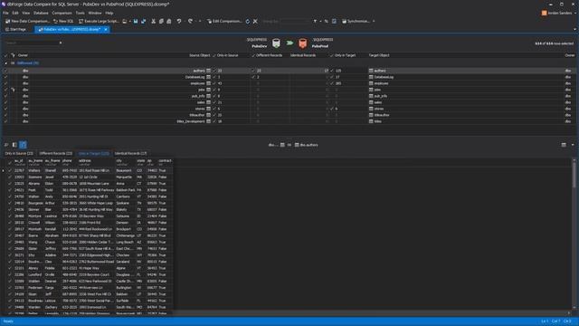Click the first small icon in records toolbar
The width and height of the screenshot is (579, 326).
6,145
